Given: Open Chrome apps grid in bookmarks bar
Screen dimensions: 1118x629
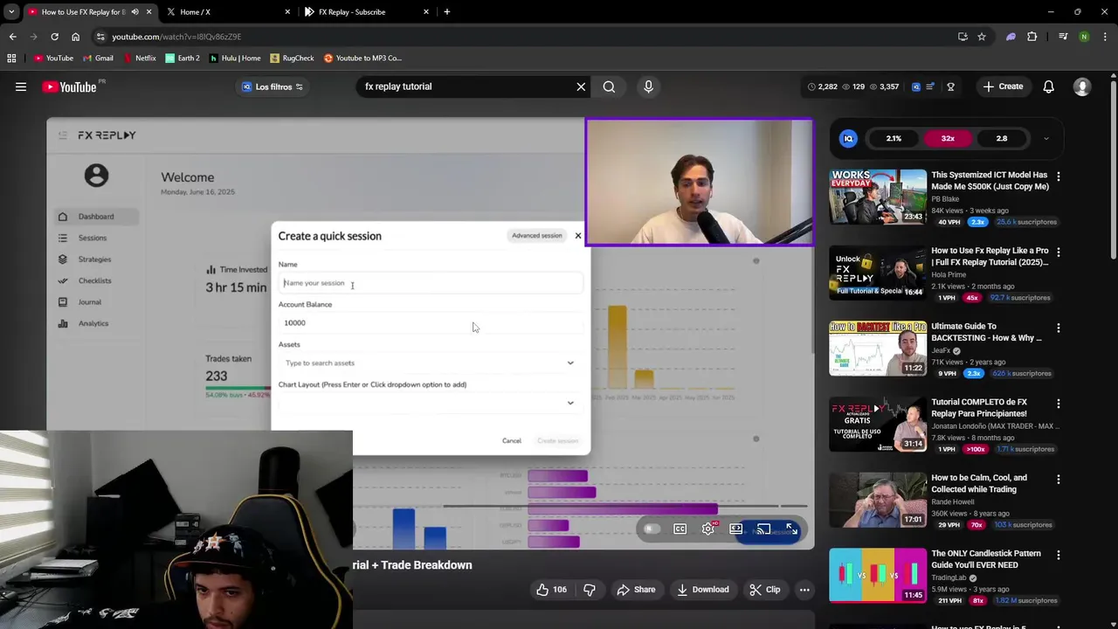Looking at the screenshot, I should [11, 58].
